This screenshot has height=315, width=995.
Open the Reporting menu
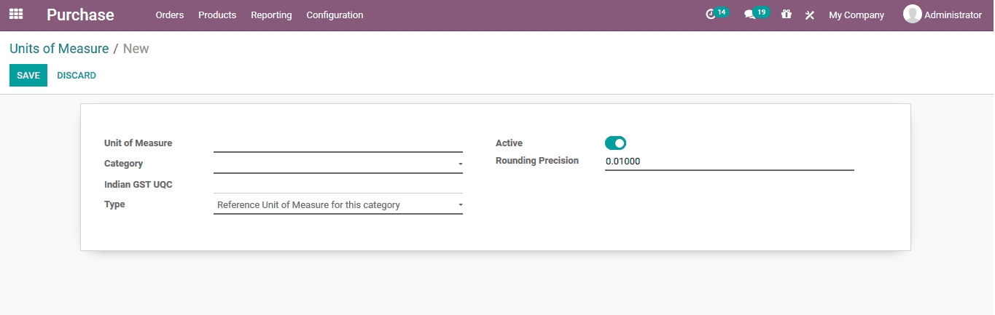click(x=271, y=15)
